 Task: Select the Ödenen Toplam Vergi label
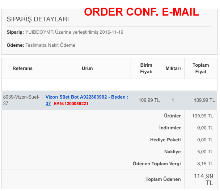point(157,163)
